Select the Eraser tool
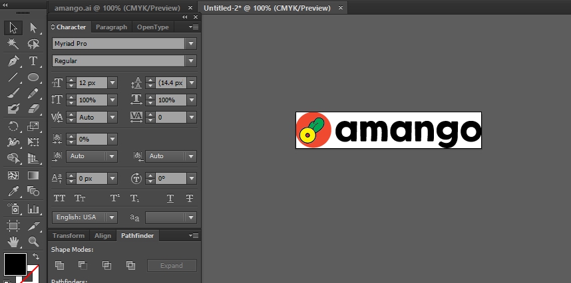571x283 pixels. click(33, 109)
